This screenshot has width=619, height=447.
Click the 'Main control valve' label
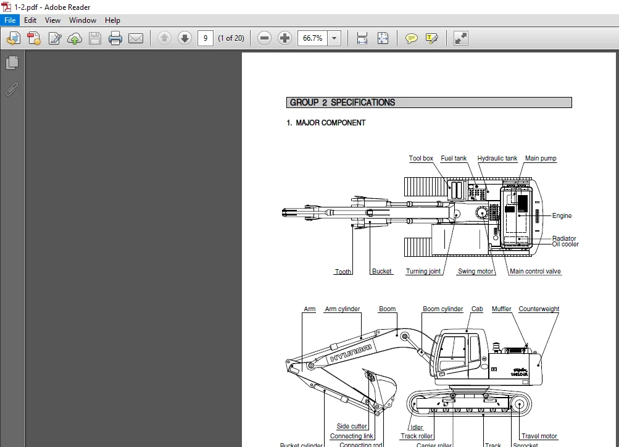[535, 271]
